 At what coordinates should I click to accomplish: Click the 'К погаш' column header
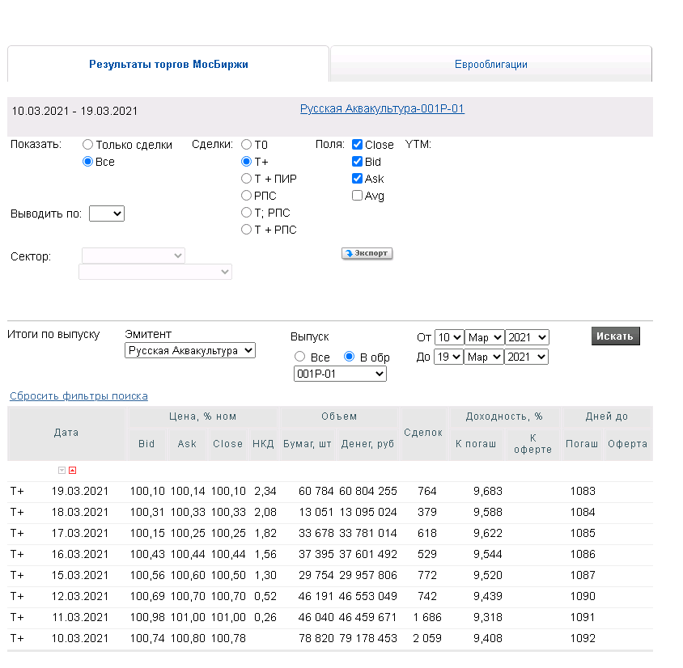pyautogui.click(x=476, y=444)
